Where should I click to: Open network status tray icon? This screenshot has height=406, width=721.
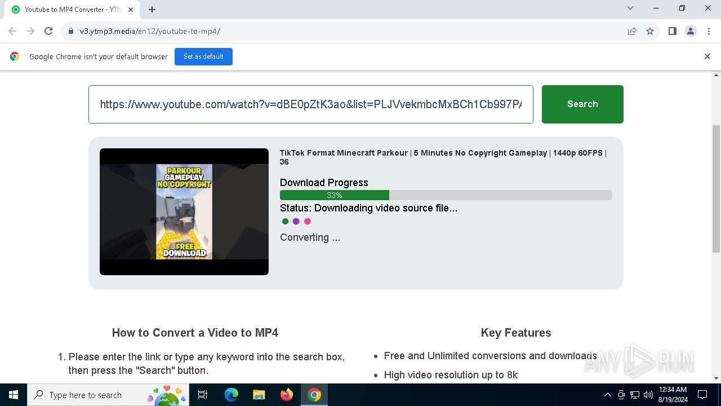(635, 395)
